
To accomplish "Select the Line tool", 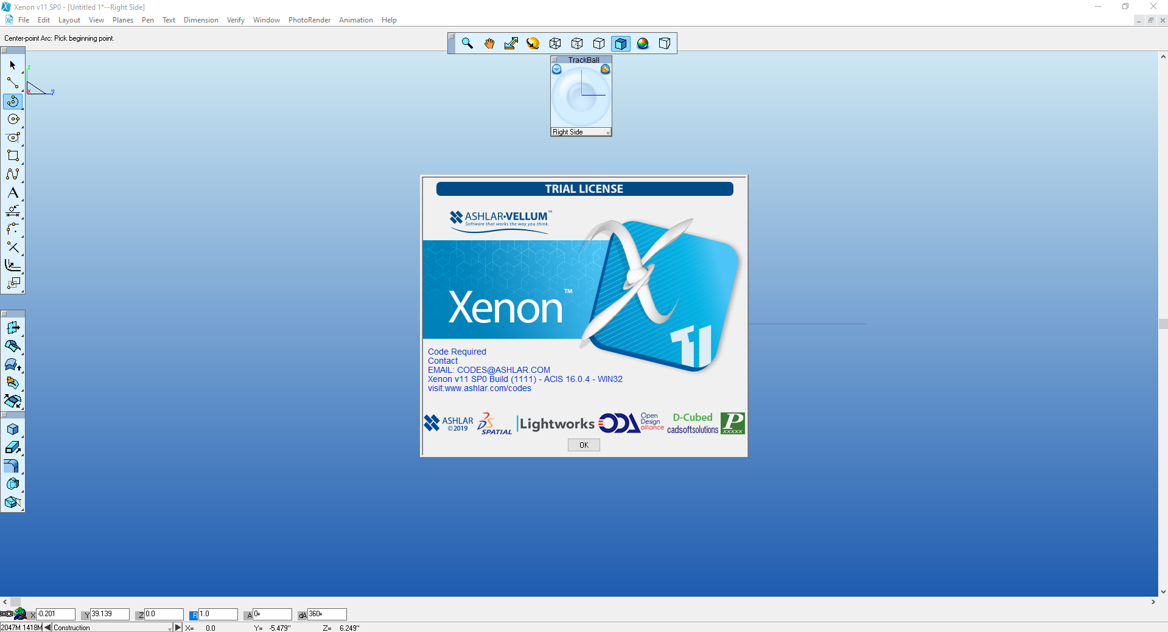I will 13,83.
